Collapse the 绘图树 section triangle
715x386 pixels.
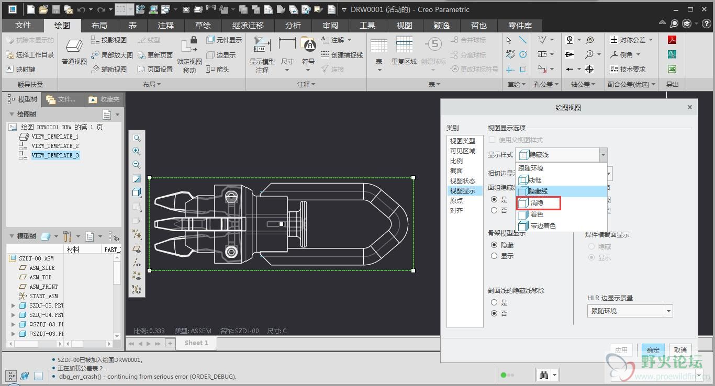[x=12, y=114]
